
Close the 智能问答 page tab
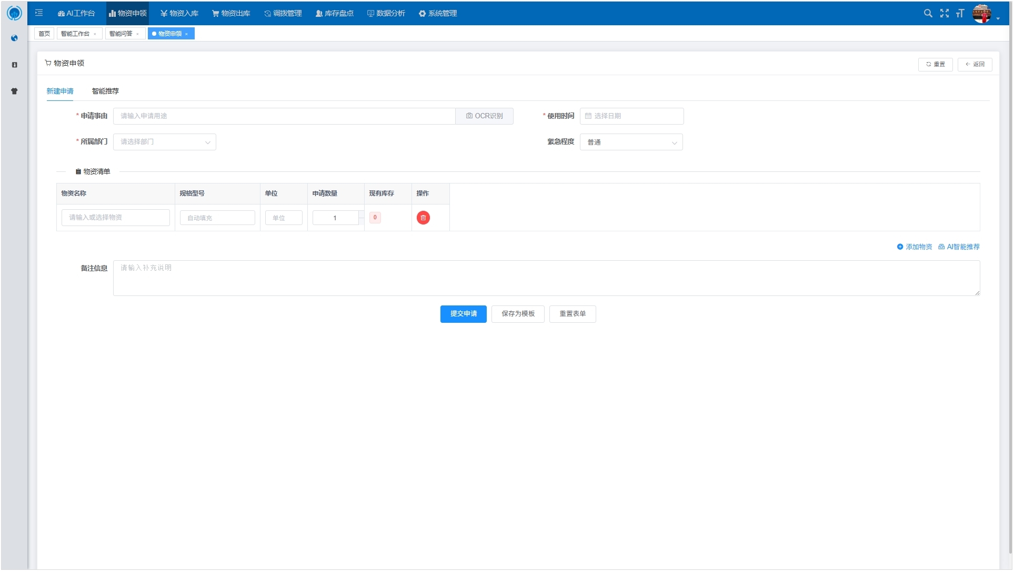[138, 34]
